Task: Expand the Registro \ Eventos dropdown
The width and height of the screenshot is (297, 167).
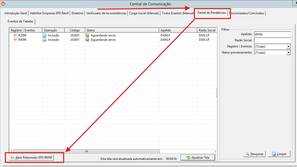Action: click(288, 46)
